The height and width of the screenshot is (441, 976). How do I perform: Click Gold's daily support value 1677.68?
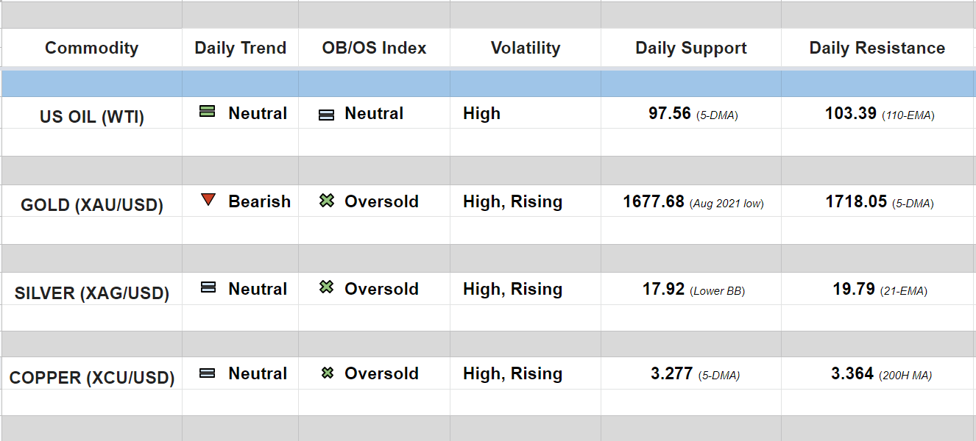[654, 201]
